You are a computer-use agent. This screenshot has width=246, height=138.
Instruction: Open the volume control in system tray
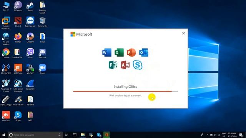(215, 135)
